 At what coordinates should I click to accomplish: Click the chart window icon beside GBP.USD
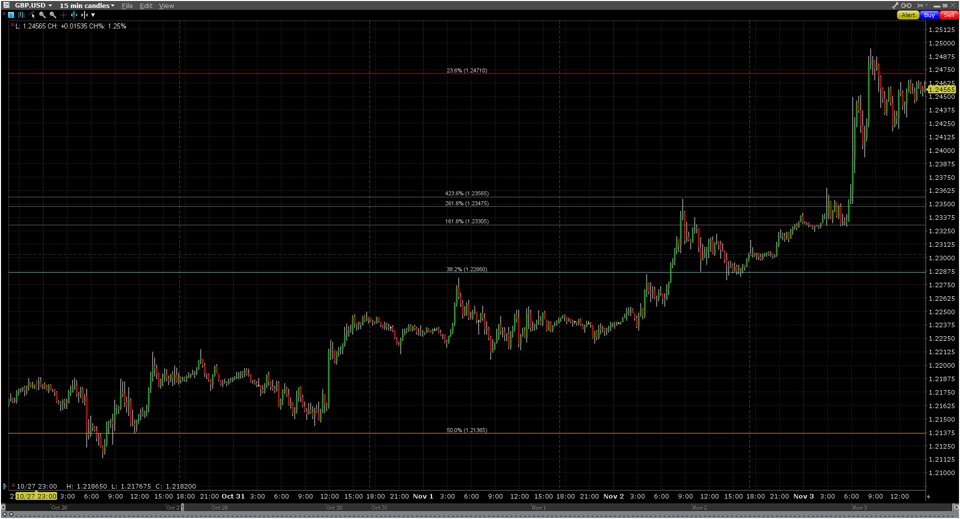click(x=6, y=5)
